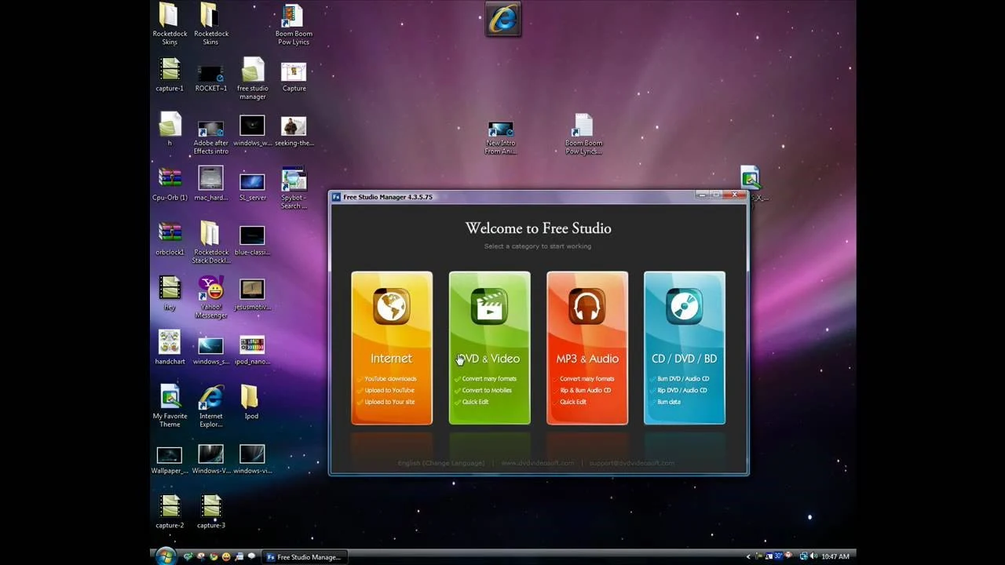The height and width of the screenshot is (565, 1005).
Task: Select the seeking-the... desktop icon
Action: pyautogui.click(x=294, y=131)
